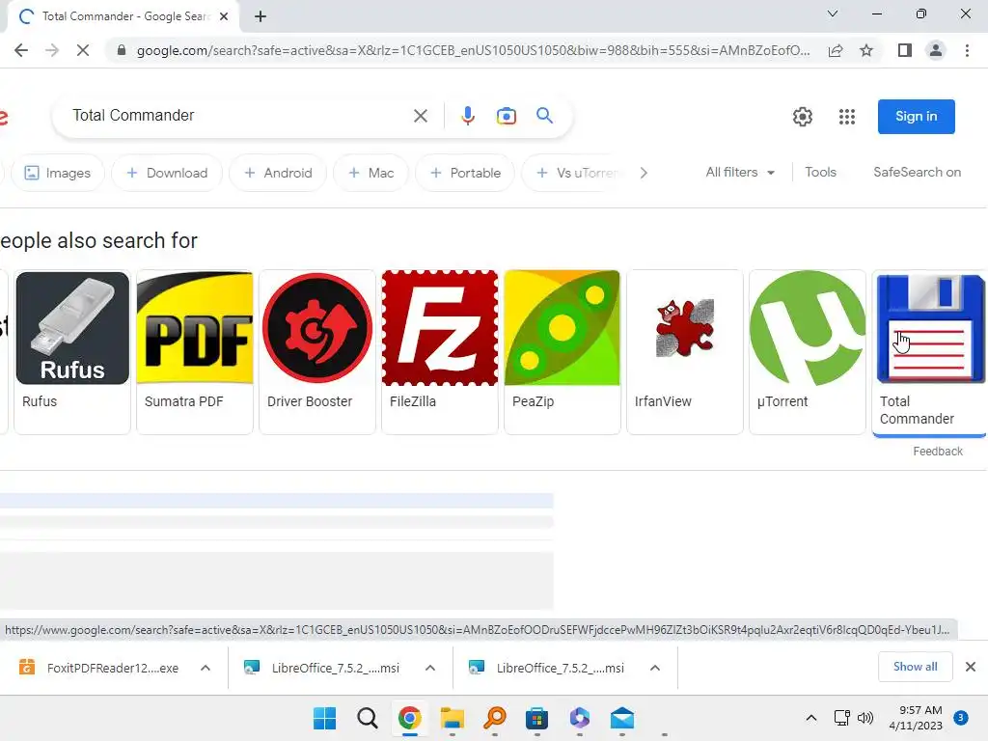Add Download to the search query
The width and height of the screenshot is (988, 741).
pyautogui.click(x=167, y=173)
